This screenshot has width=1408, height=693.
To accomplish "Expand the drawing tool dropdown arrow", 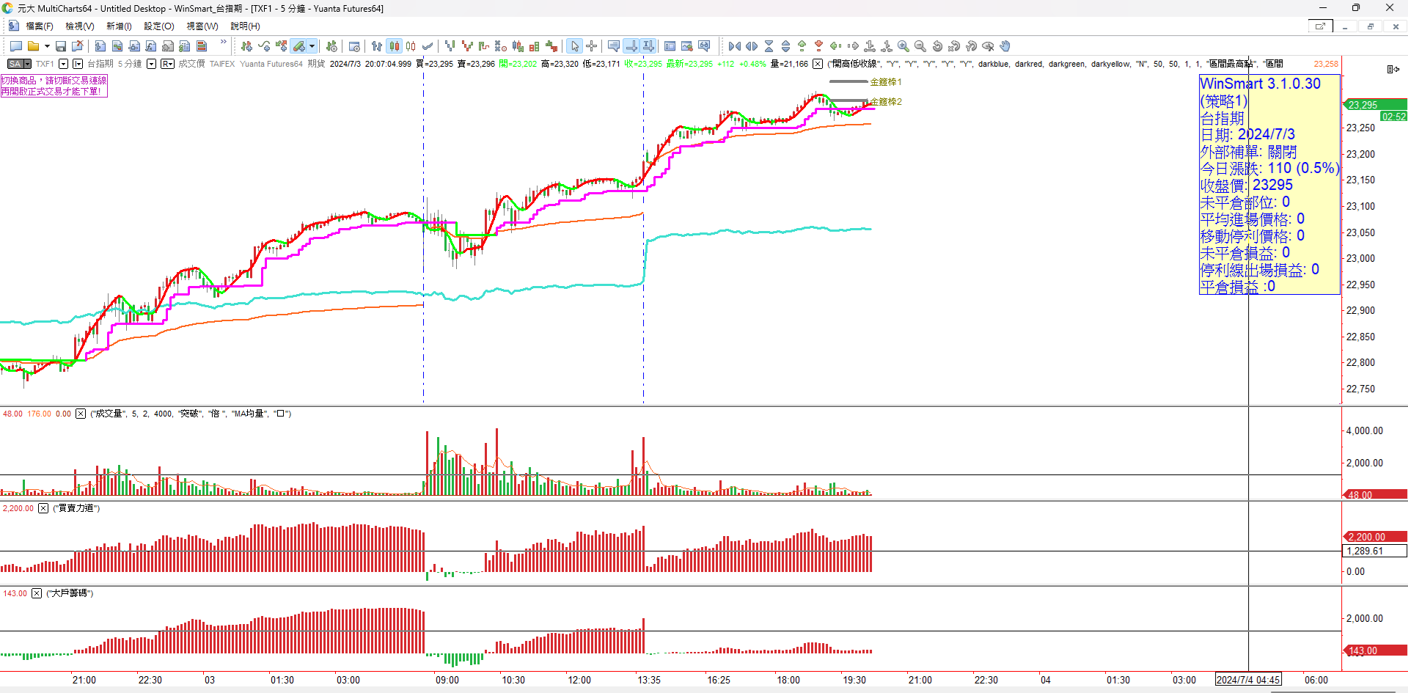I will pyautogui.click(x=312, y=46).
